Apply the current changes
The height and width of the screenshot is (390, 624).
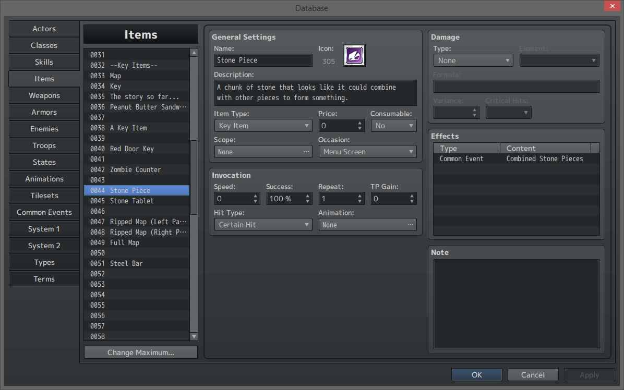(x=590, y=374)
